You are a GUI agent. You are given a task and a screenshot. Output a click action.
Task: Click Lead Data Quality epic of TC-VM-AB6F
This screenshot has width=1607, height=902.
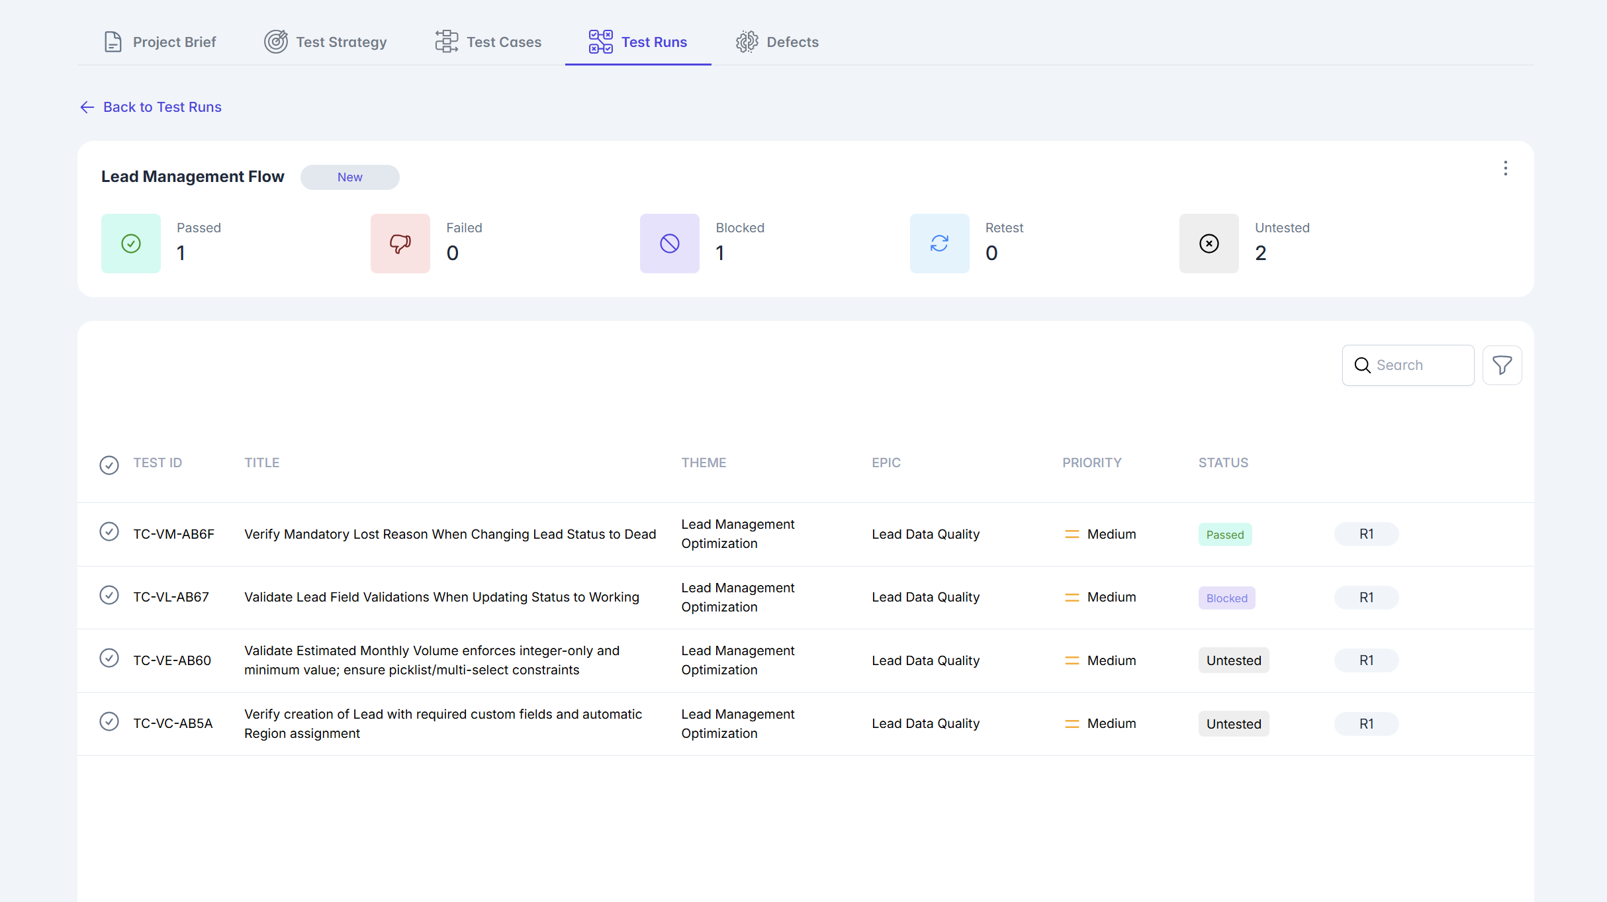coord(925,534)
